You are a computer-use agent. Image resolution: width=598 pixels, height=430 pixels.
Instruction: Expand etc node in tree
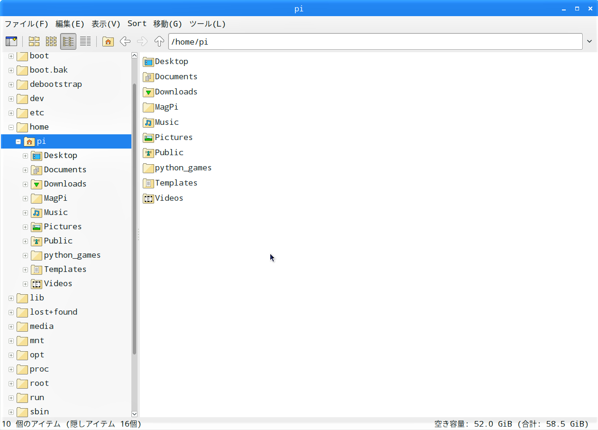pos(11,113)
